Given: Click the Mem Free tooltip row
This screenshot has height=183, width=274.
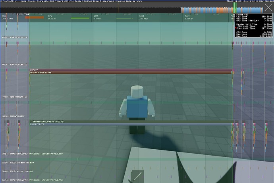Looking at the screenshot, I should [254, 36].
